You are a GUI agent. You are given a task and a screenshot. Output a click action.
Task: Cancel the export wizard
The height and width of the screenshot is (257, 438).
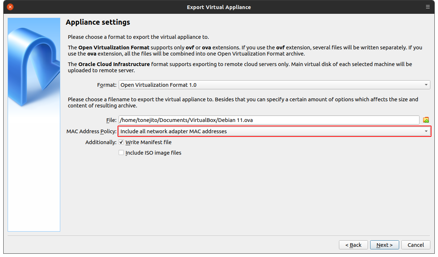416,245
